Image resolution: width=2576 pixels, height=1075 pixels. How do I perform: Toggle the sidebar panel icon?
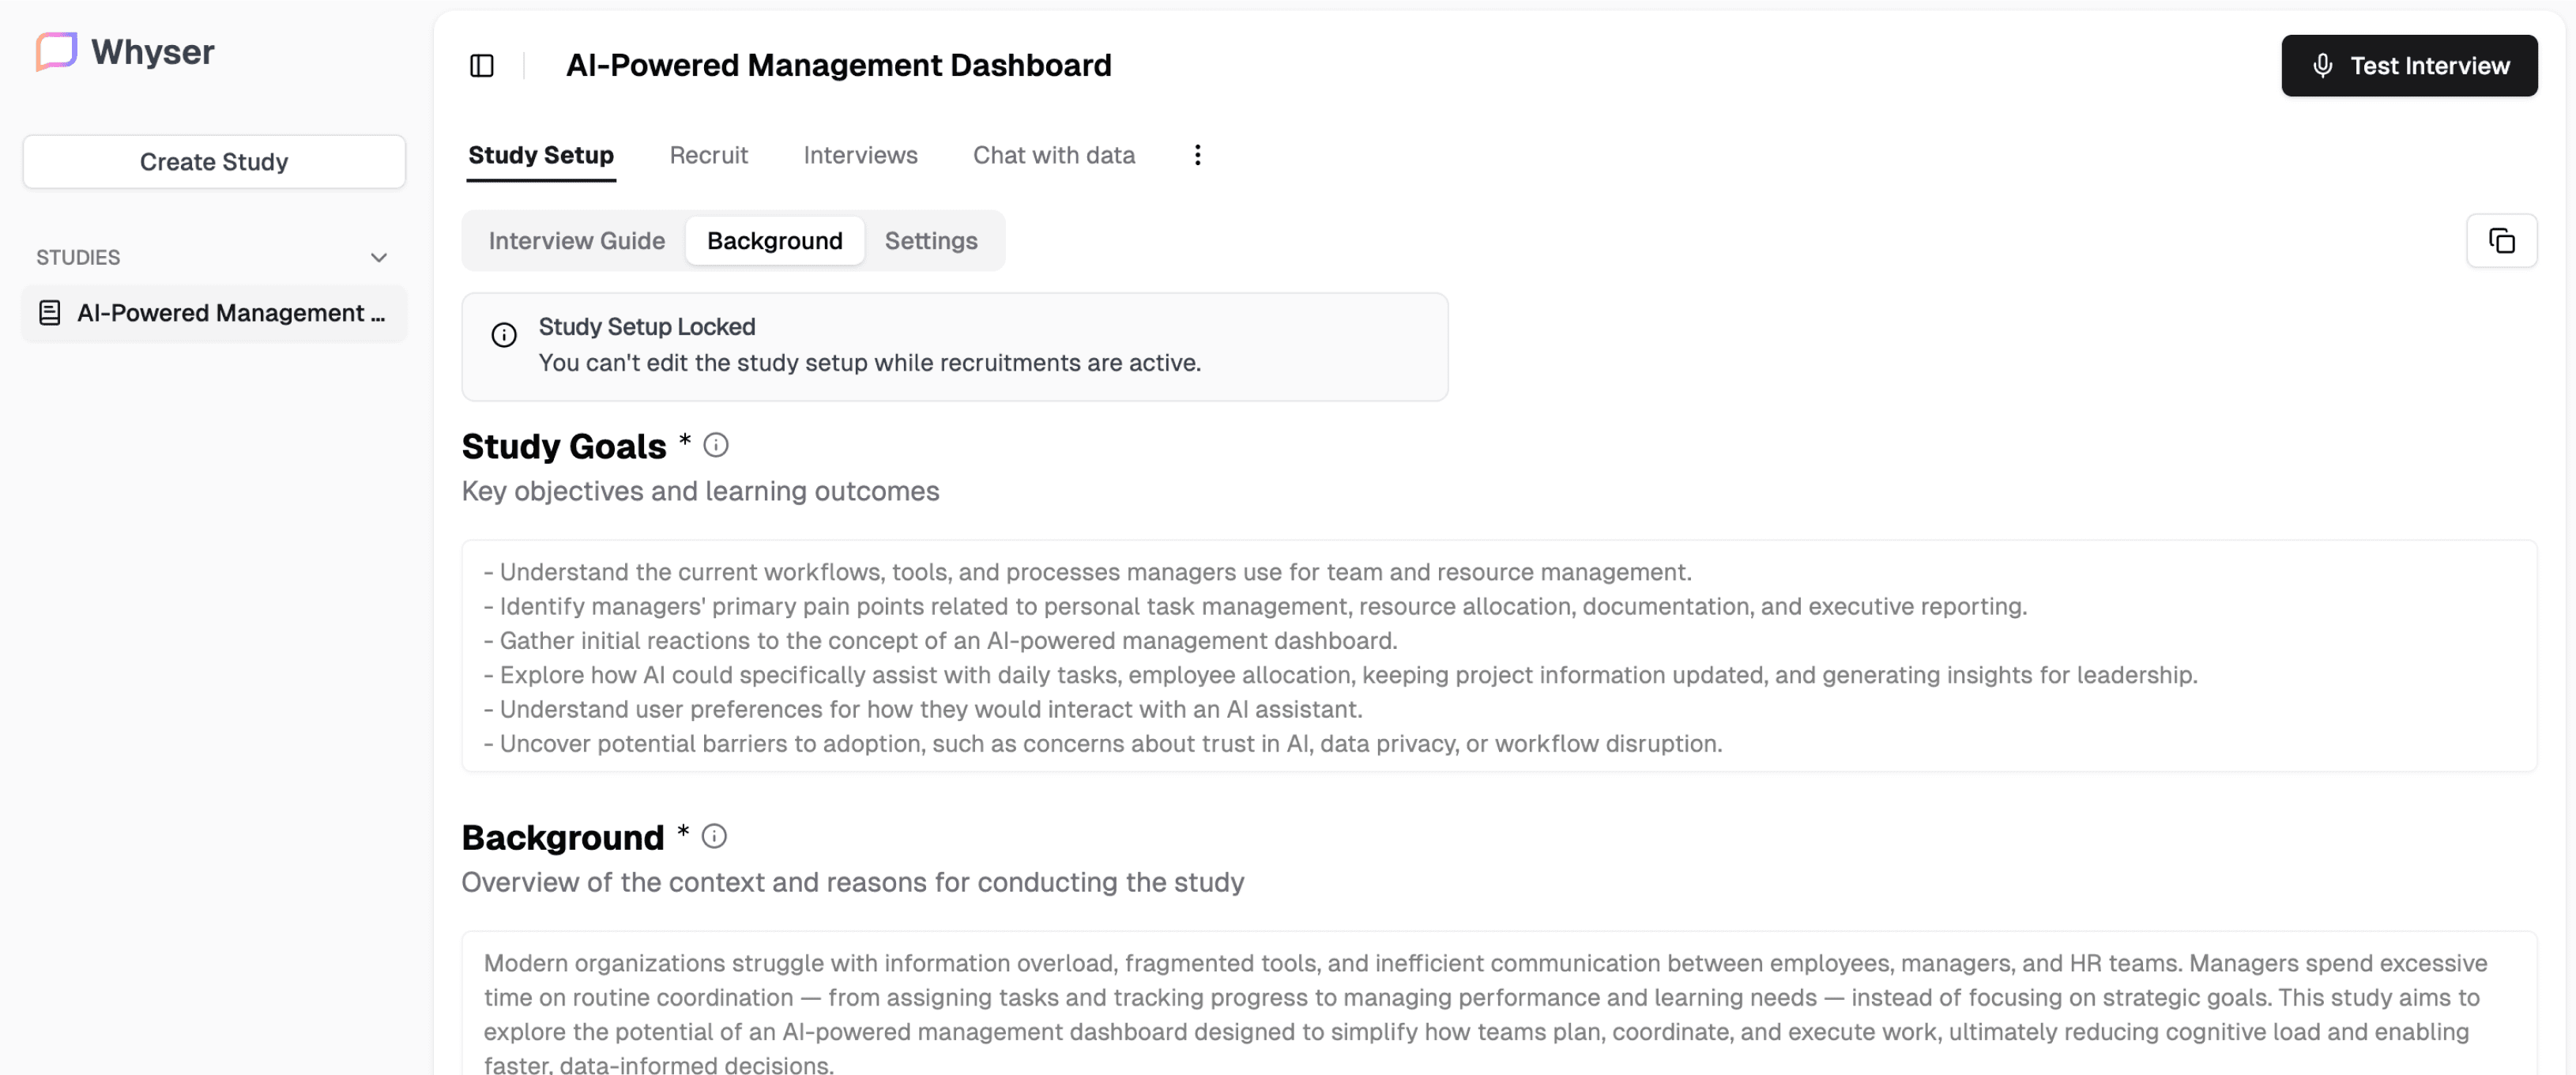click(x=482, y=66)
